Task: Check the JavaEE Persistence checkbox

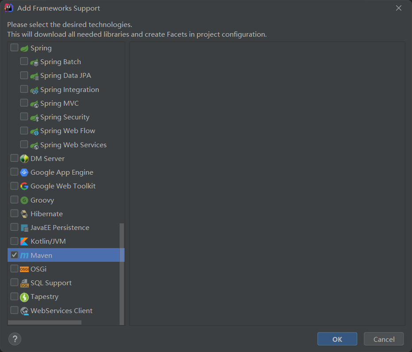Action: (x=14, y=227)
